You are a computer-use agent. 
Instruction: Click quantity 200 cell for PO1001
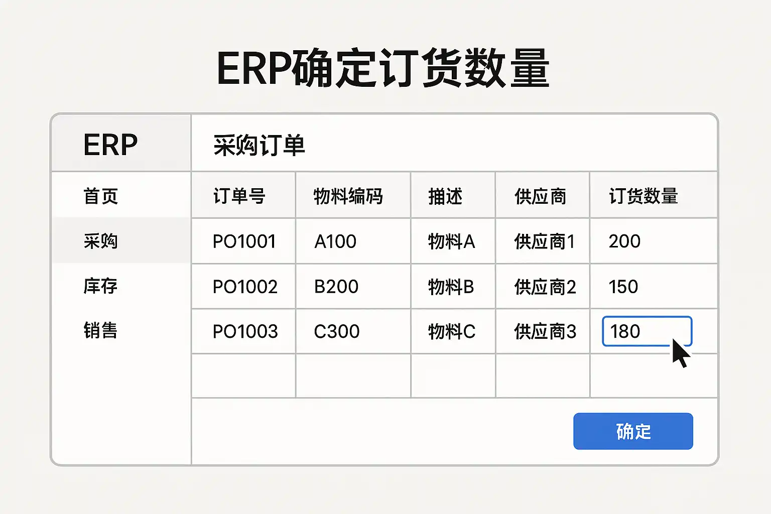click(625, 241)
